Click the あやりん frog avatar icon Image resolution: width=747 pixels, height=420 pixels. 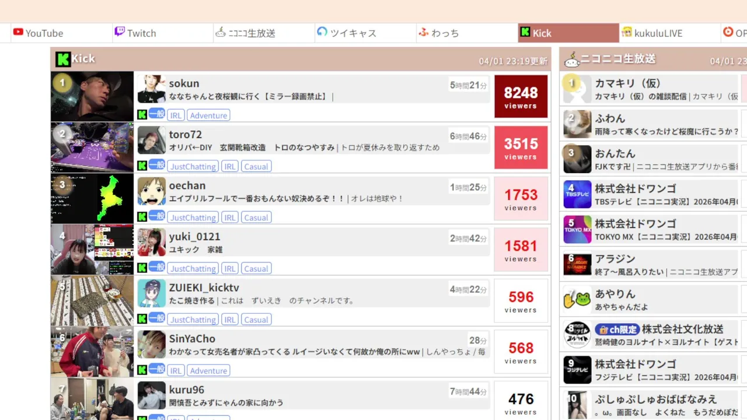577,299
